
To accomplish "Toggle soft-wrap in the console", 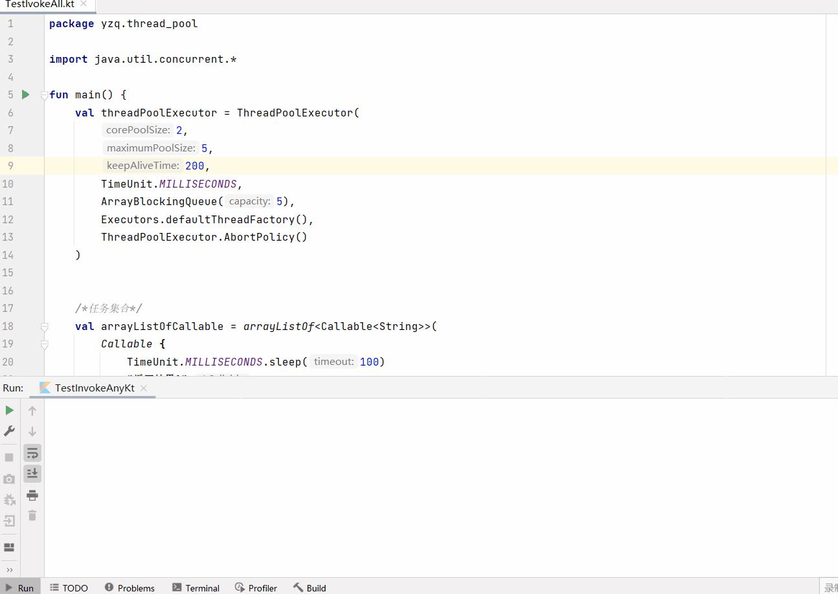I will [x=32, y=453].
